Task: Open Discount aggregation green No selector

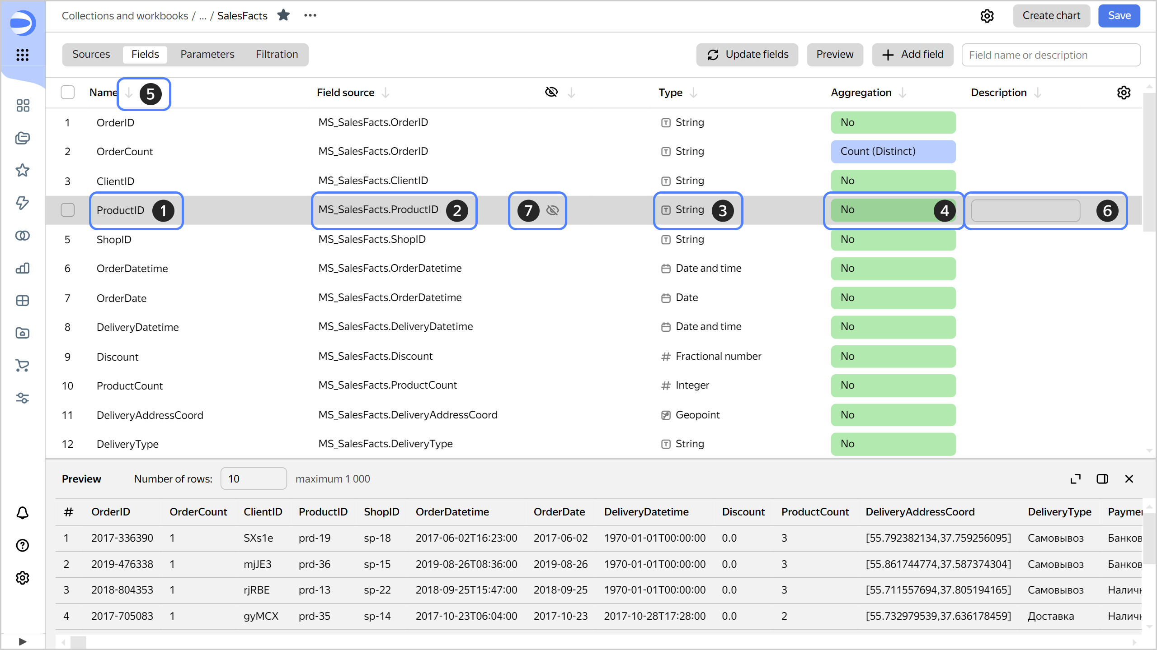Action: pos(893,357)
